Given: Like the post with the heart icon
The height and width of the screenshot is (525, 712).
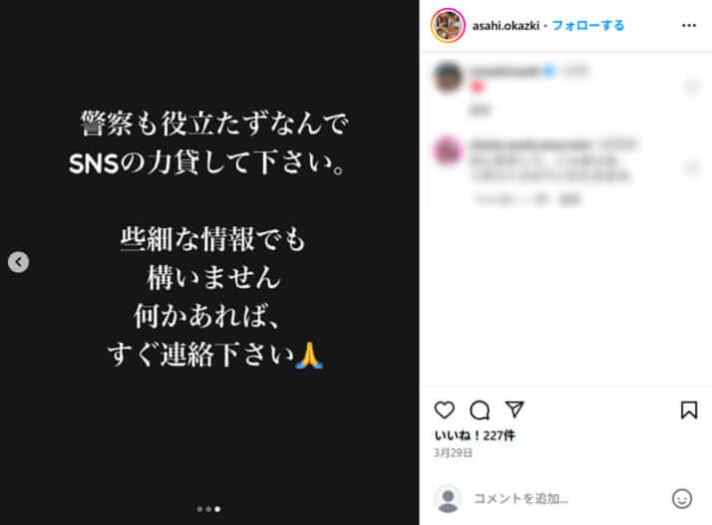Looking at the screenshot, I should tap(444, 409).
